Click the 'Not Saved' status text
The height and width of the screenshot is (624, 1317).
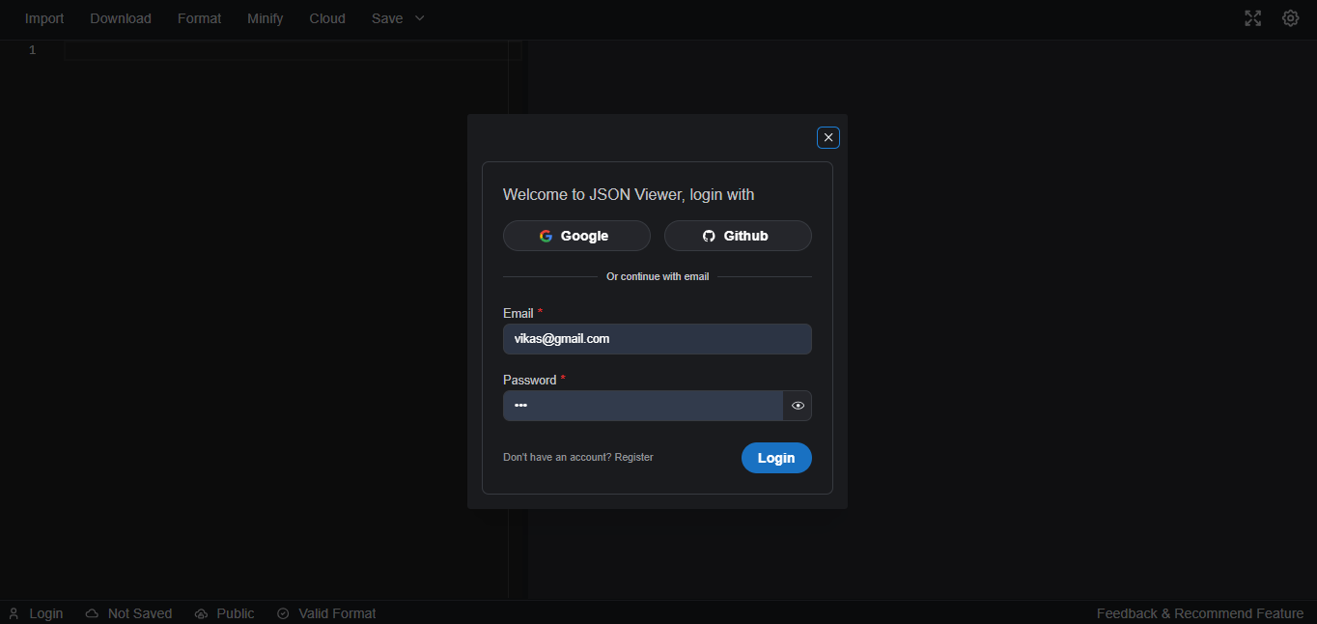[x=140, y=613]
